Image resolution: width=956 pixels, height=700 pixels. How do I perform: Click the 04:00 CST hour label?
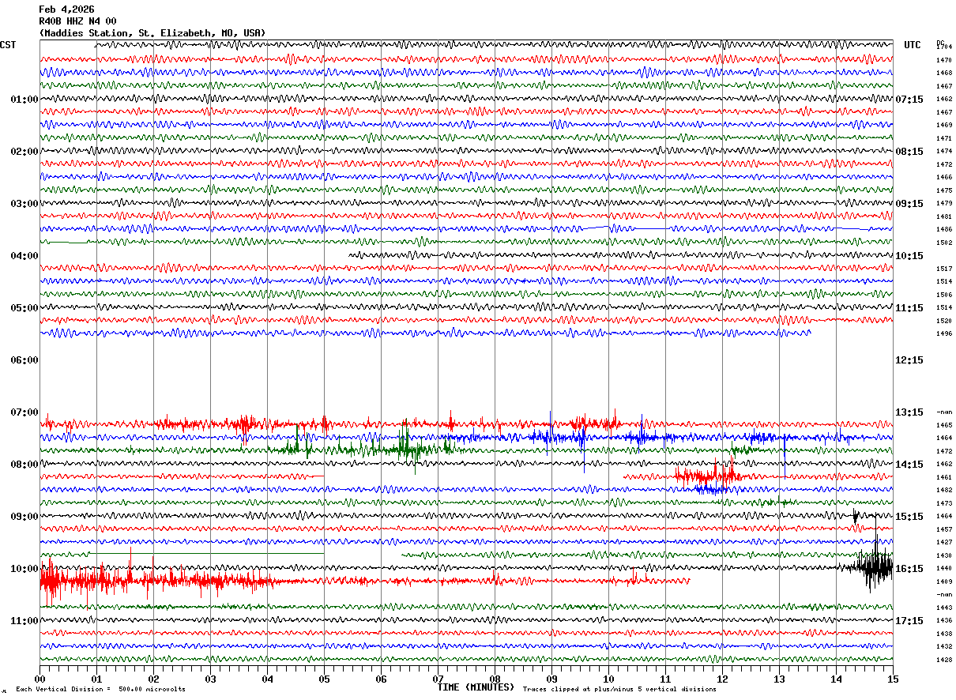tap(24, 256)
